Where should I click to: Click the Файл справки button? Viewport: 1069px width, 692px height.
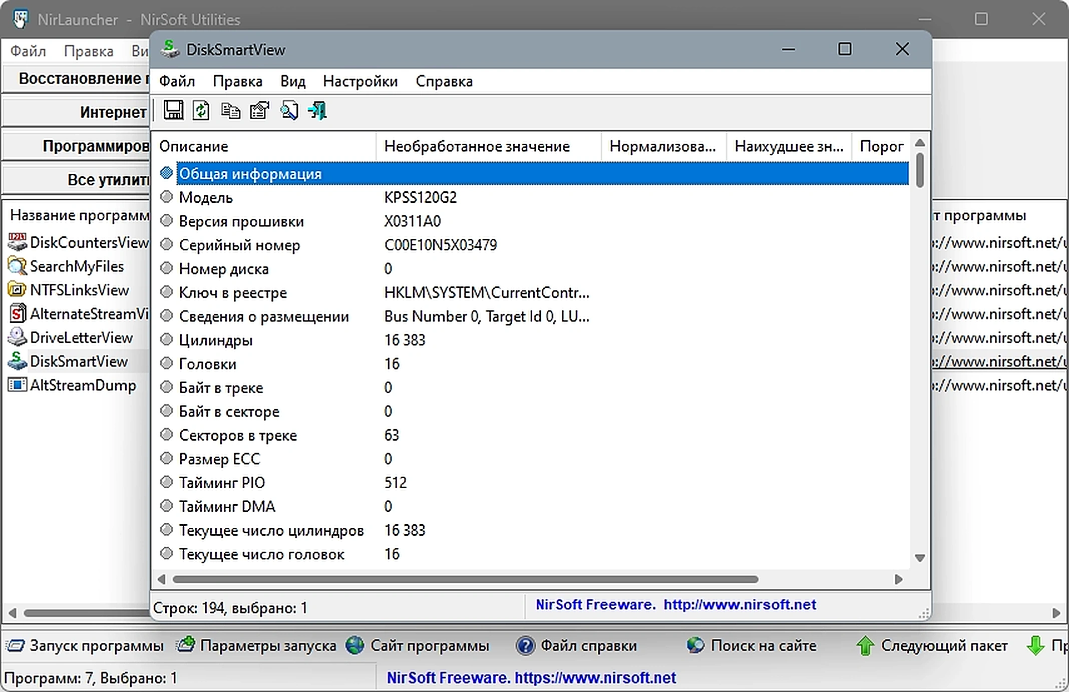coord(576,645)
